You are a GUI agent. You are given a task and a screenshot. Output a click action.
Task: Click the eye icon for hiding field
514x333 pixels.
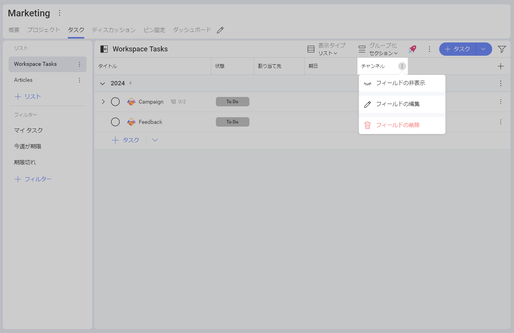(x=367, y=83)
